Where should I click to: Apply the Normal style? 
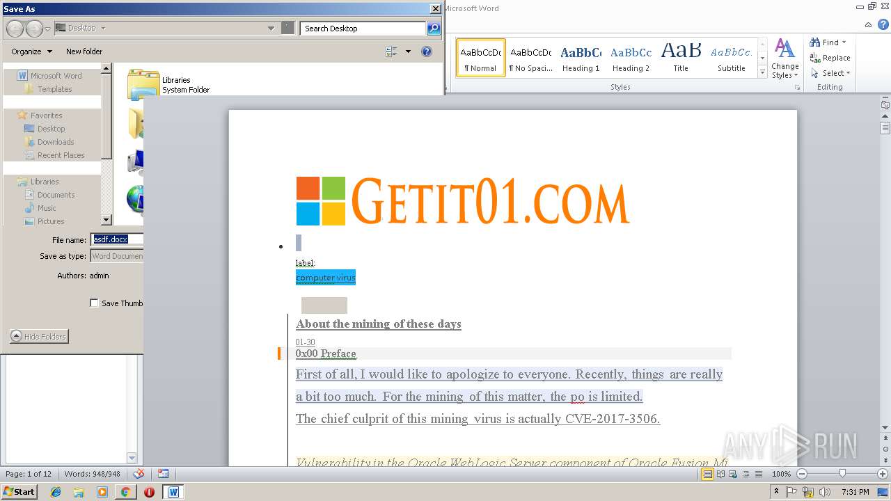[x=481, y=58]
